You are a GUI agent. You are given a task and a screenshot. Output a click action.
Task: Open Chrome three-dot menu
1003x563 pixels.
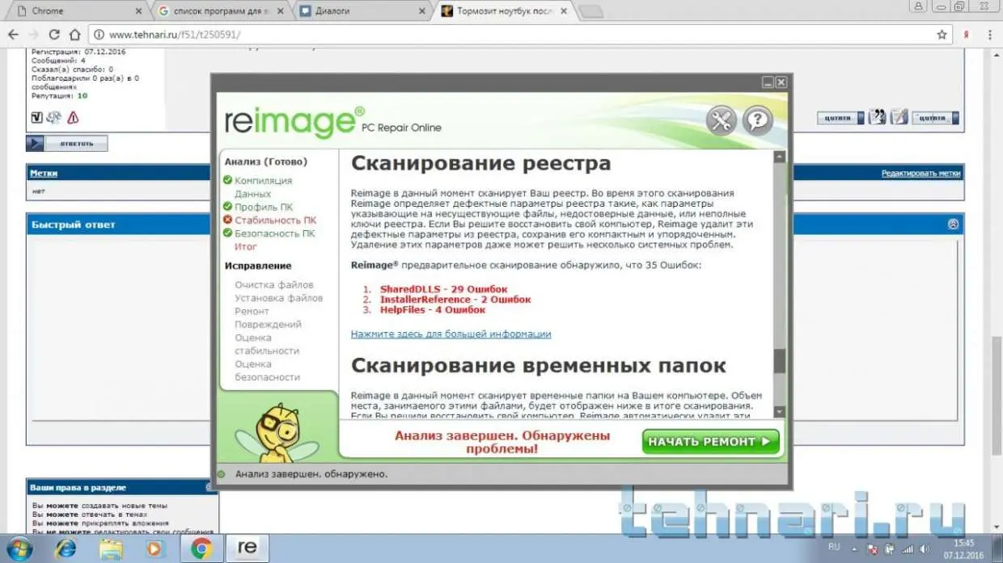coord(991,35)
